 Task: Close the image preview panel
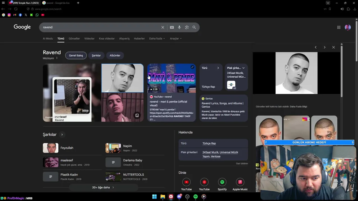point(333,47)
